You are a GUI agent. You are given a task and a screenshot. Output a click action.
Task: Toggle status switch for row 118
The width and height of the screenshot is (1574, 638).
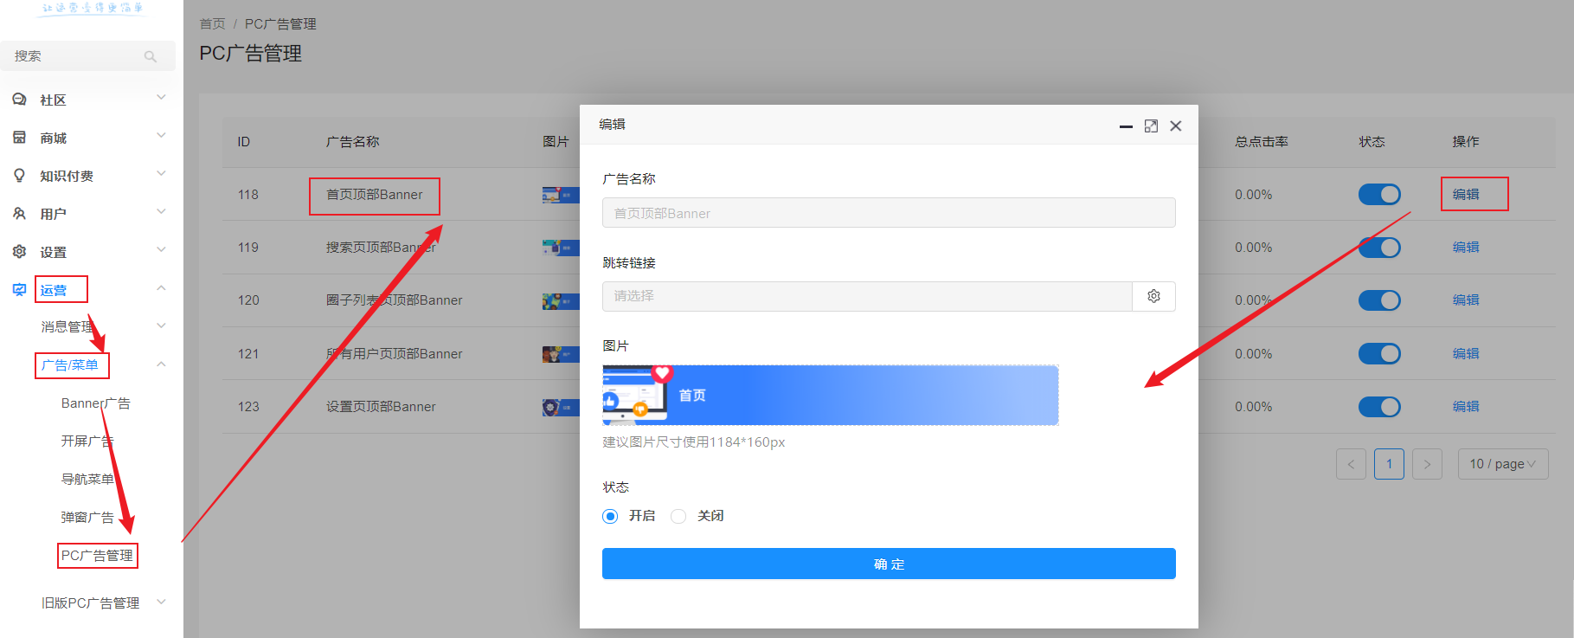1379,195
